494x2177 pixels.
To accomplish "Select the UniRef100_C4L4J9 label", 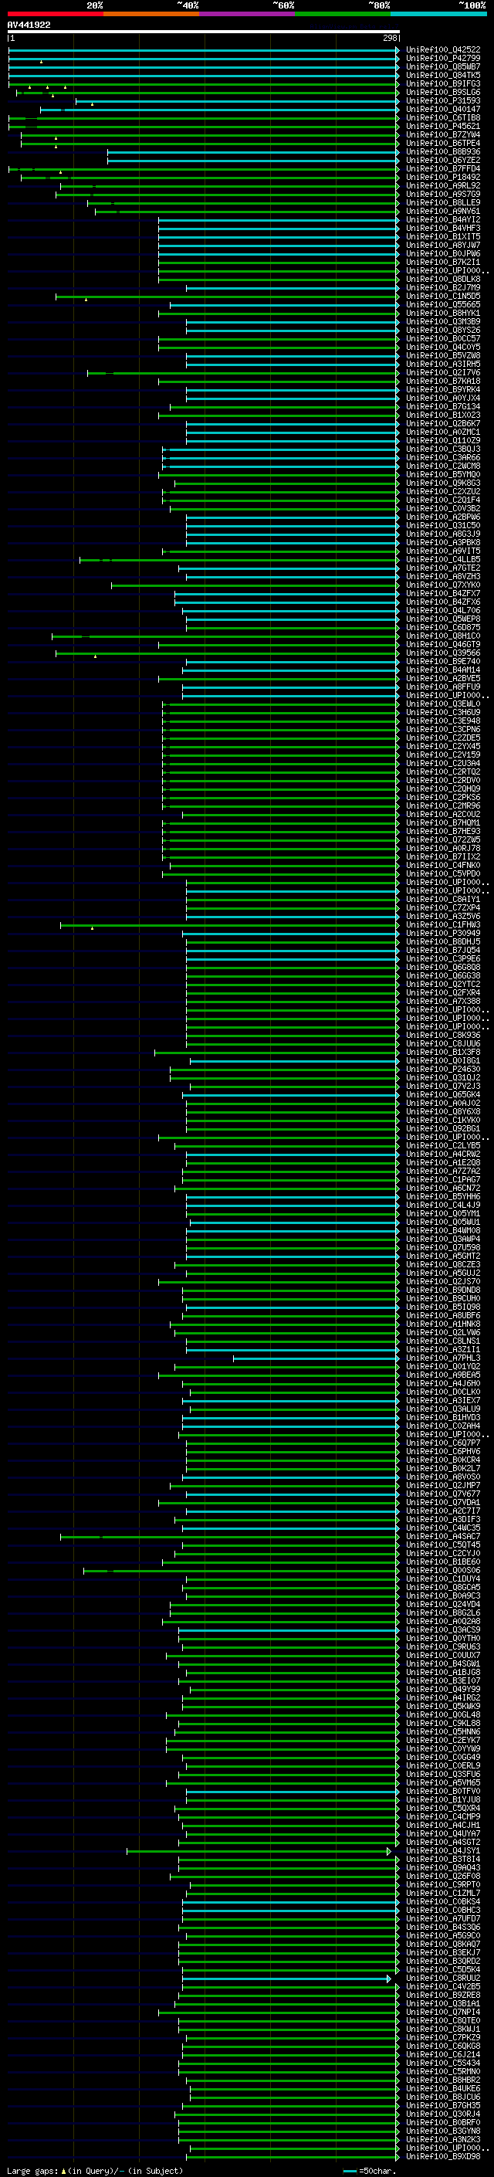I will 442,1205.
